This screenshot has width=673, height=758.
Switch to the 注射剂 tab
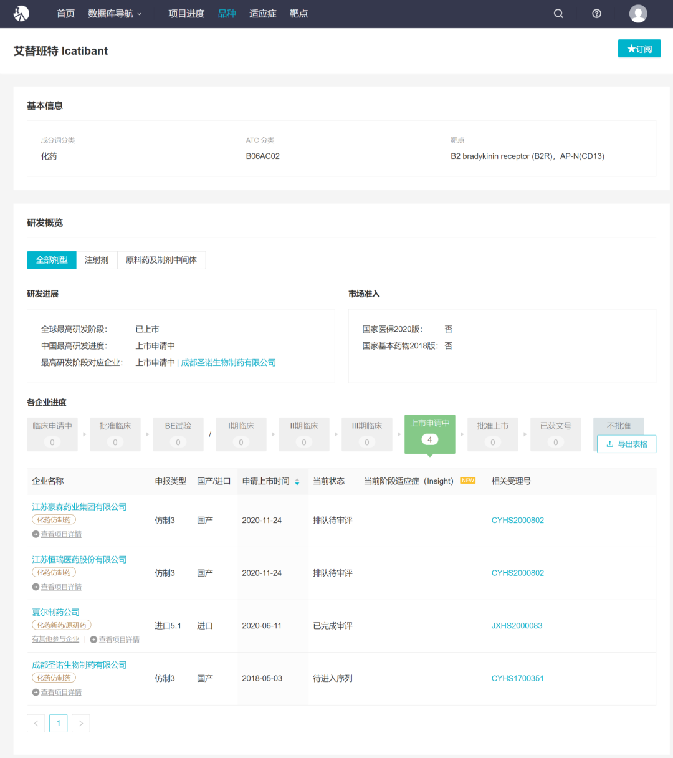[x=97, y=260]
